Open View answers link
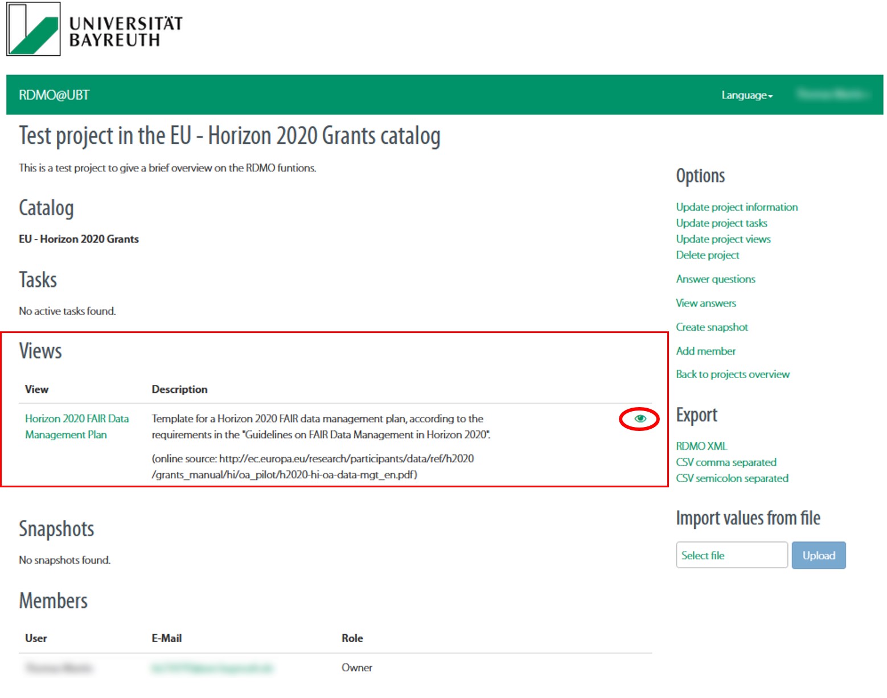Screen dimensions: 887x698 tap(705, 303)
